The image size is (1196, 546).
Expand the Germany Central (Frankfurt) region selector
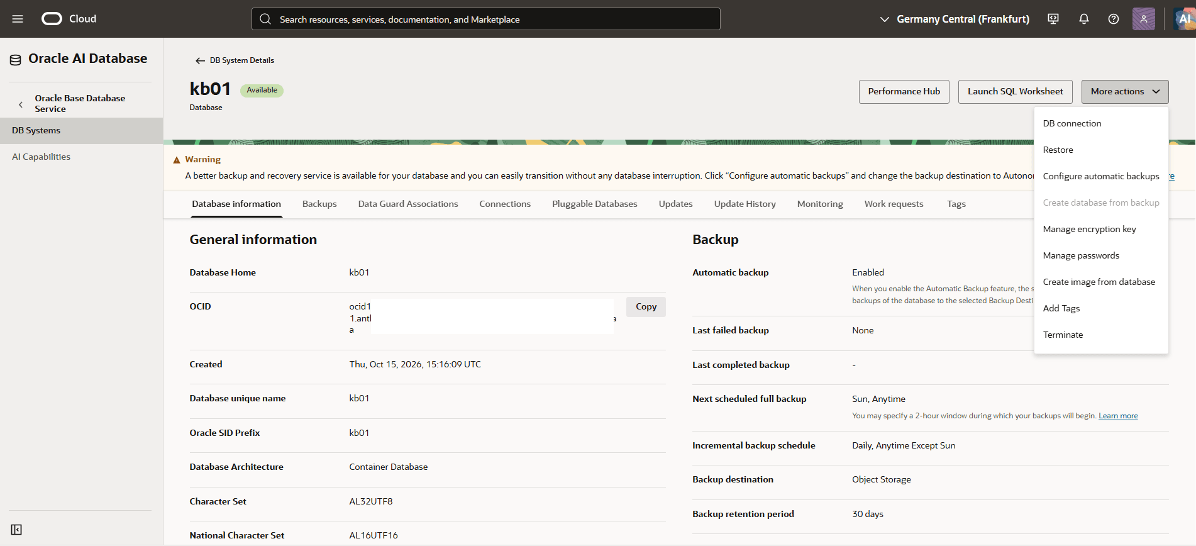(955, 19)
